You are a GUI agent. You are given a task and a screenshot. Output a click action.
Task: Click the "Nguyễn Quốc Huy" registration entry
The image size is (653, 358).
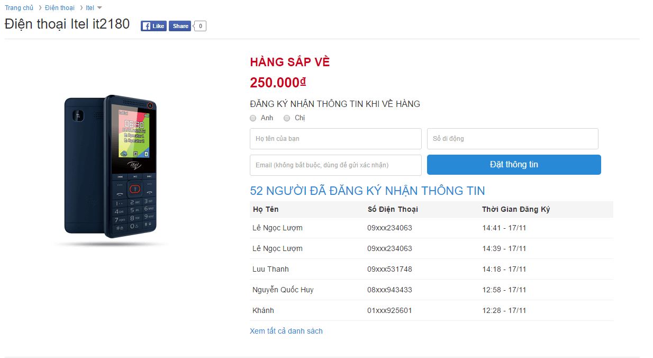[283, 290]
